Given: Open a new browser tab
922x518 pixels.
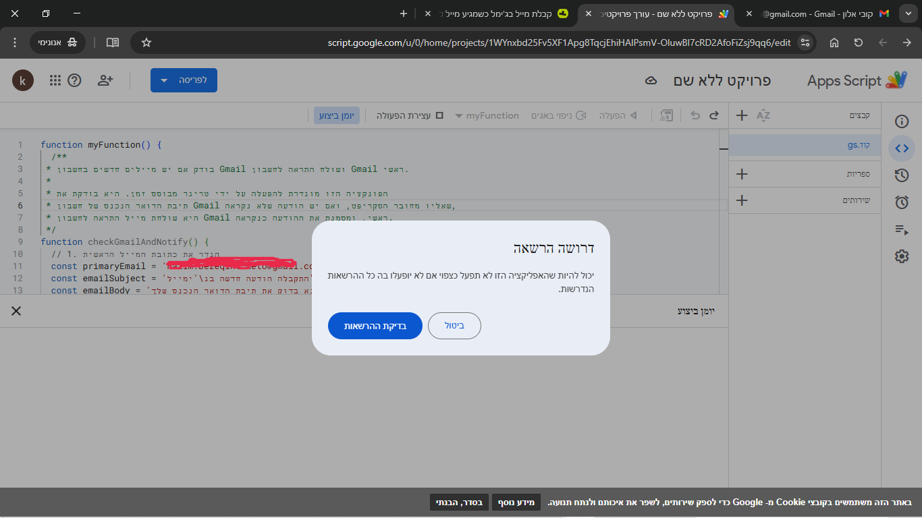Looking at the screenshot, I should click(x=404, y=13).
